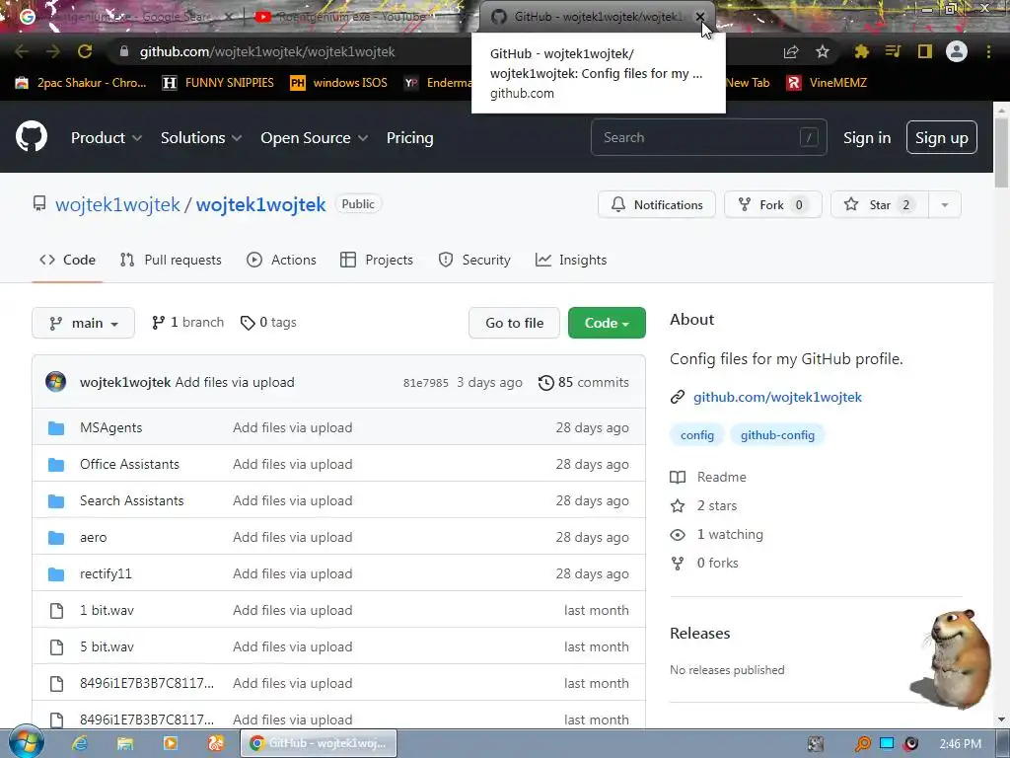Screen dimensions: 1010x758
Task: Open the Search Assistants folder
Action: tap(131, 500)
